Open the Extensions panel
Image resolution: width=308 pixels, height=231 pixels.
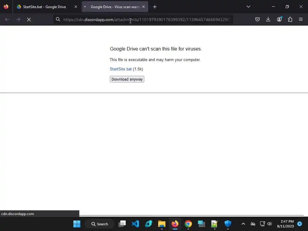[290, 19]
